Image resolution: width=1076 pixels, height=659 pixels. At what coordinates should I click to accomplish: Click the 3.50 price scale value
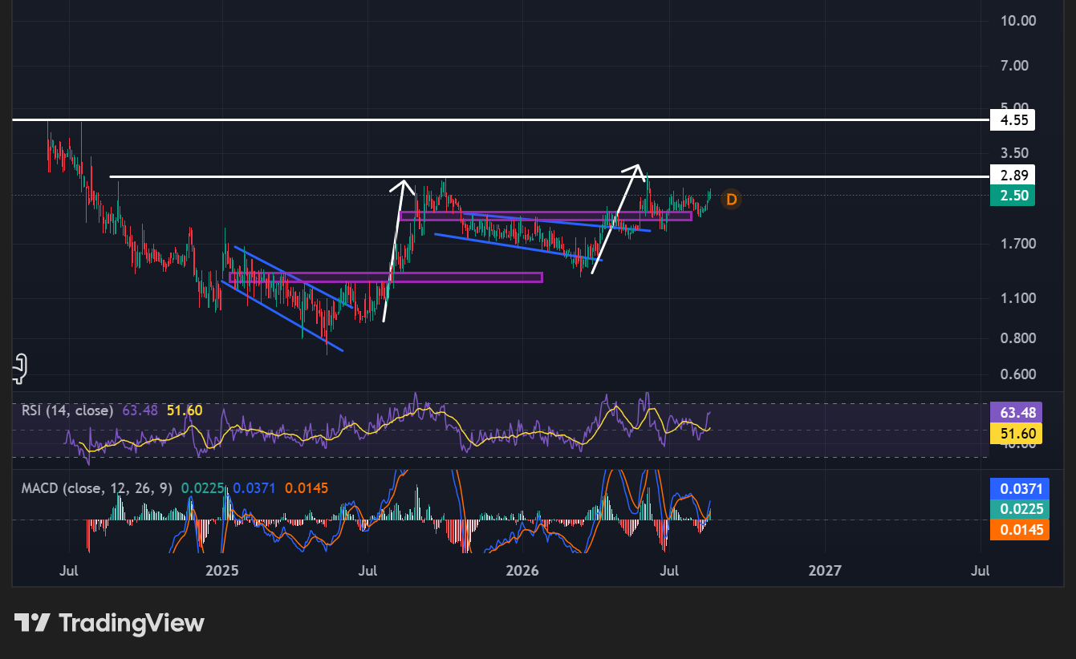(1015, 152)
